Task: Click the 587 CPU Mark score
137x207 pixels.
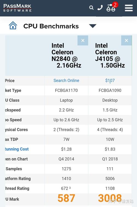Action: click(x=66, y=198)
